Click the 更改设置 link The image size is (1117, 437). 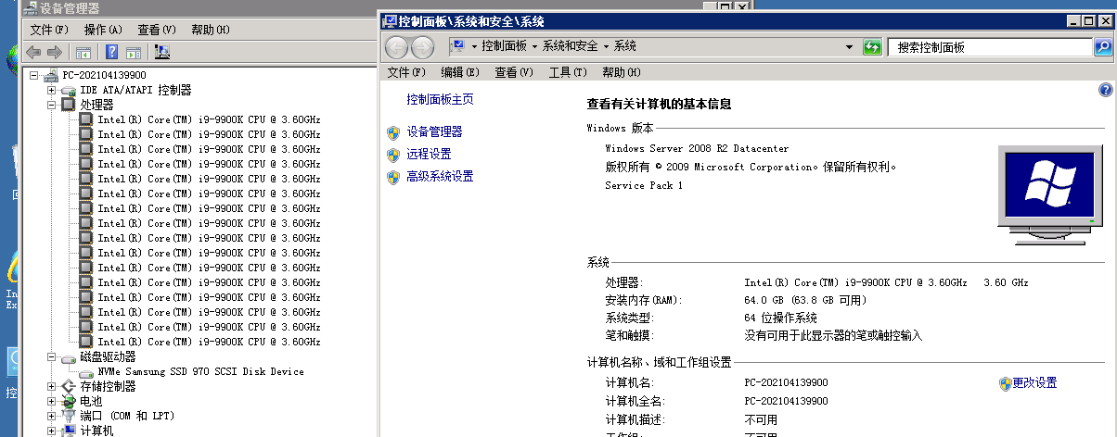click(x=1034, y=382)
